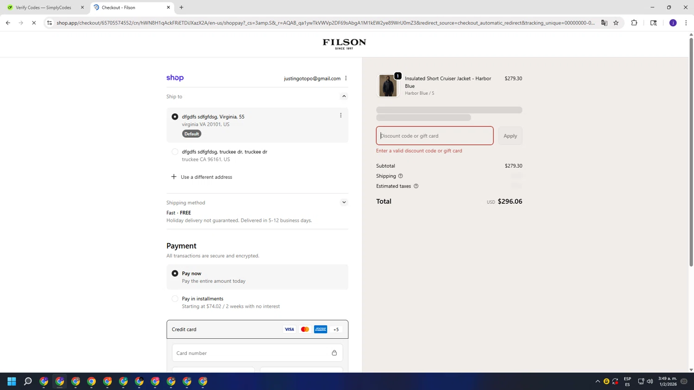Open the Windows Start menu
Viewport: 694px width, 390px height.
point(12,381)
